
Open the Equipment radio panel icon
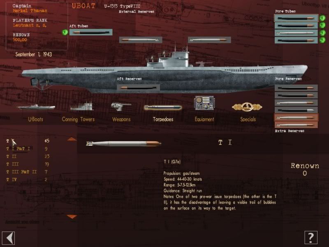(204, 103)
